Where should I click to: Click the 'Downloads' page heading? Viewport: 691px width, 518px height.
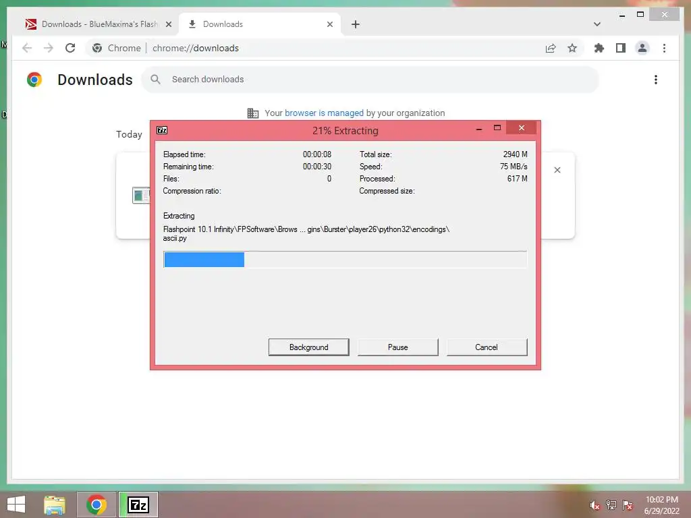pos(94,80)
